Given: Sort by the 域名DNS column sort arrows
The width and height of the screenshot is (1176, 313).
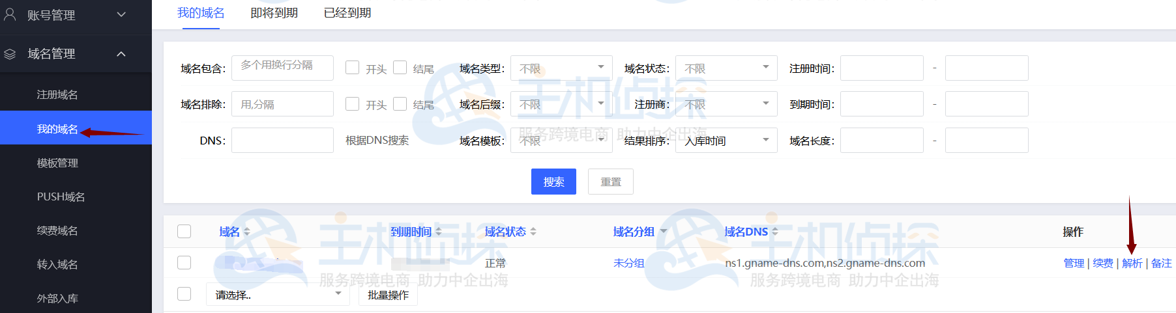Looking at the screenshot, I should [775, 232].
